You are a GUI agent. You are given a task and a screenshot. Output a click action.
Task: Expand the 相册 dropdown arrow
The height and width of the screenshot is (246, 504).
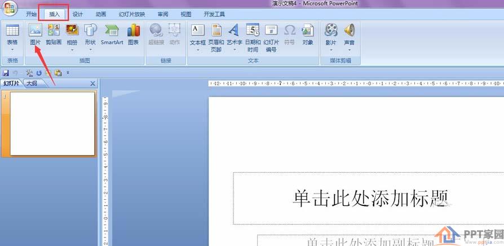(72, 50)
